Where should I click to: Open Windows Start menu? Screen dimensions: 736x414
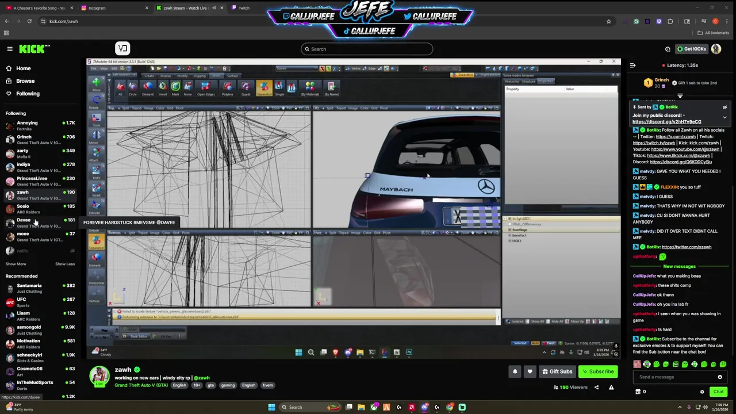click(x=271, y=407)
